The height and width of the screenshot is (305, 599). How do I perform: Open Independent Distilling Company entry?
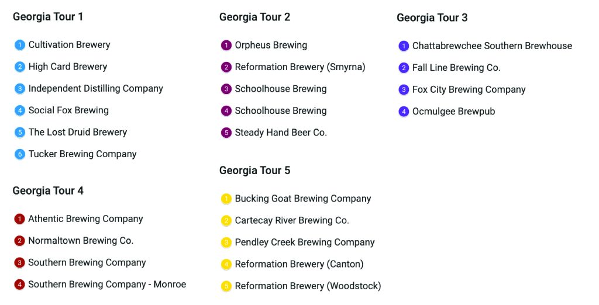click(96, 89)
